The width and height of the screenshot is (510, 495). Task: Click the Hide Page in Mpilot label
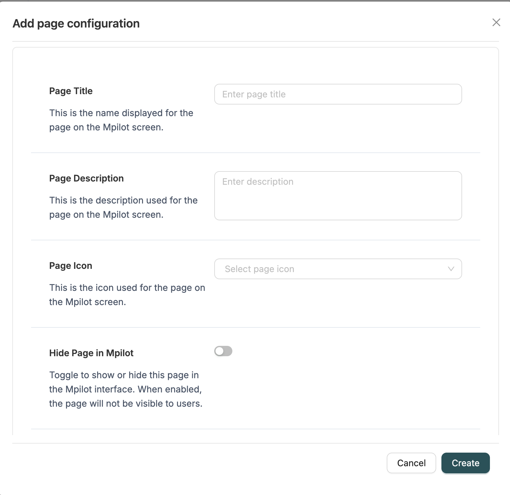pyautogui.click(x=91, y=353)
